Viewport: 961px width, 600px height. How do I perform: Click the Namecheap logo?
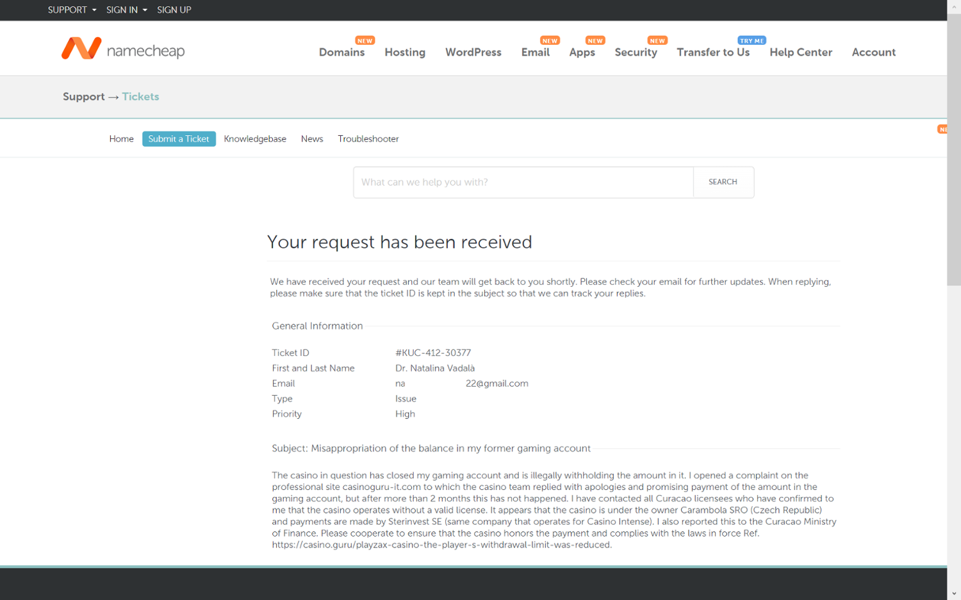coord(123,49)
